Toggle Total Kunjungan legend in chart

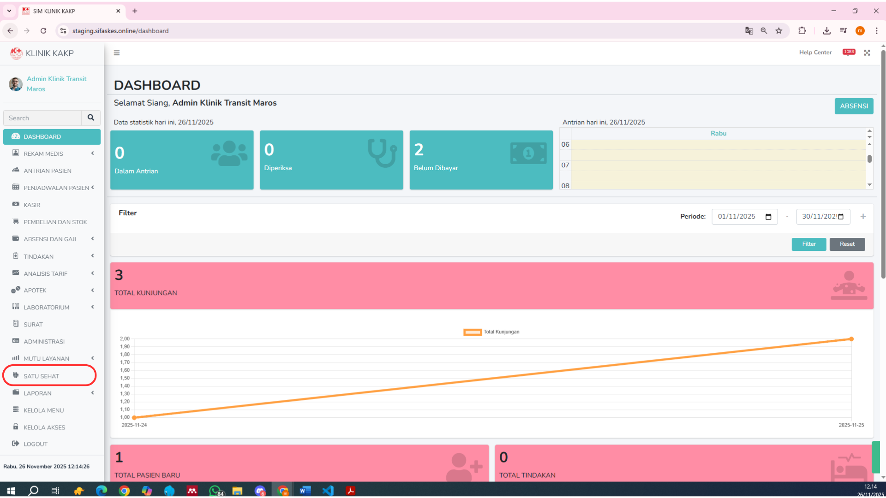pyautogui.click(x=491, y=332)
